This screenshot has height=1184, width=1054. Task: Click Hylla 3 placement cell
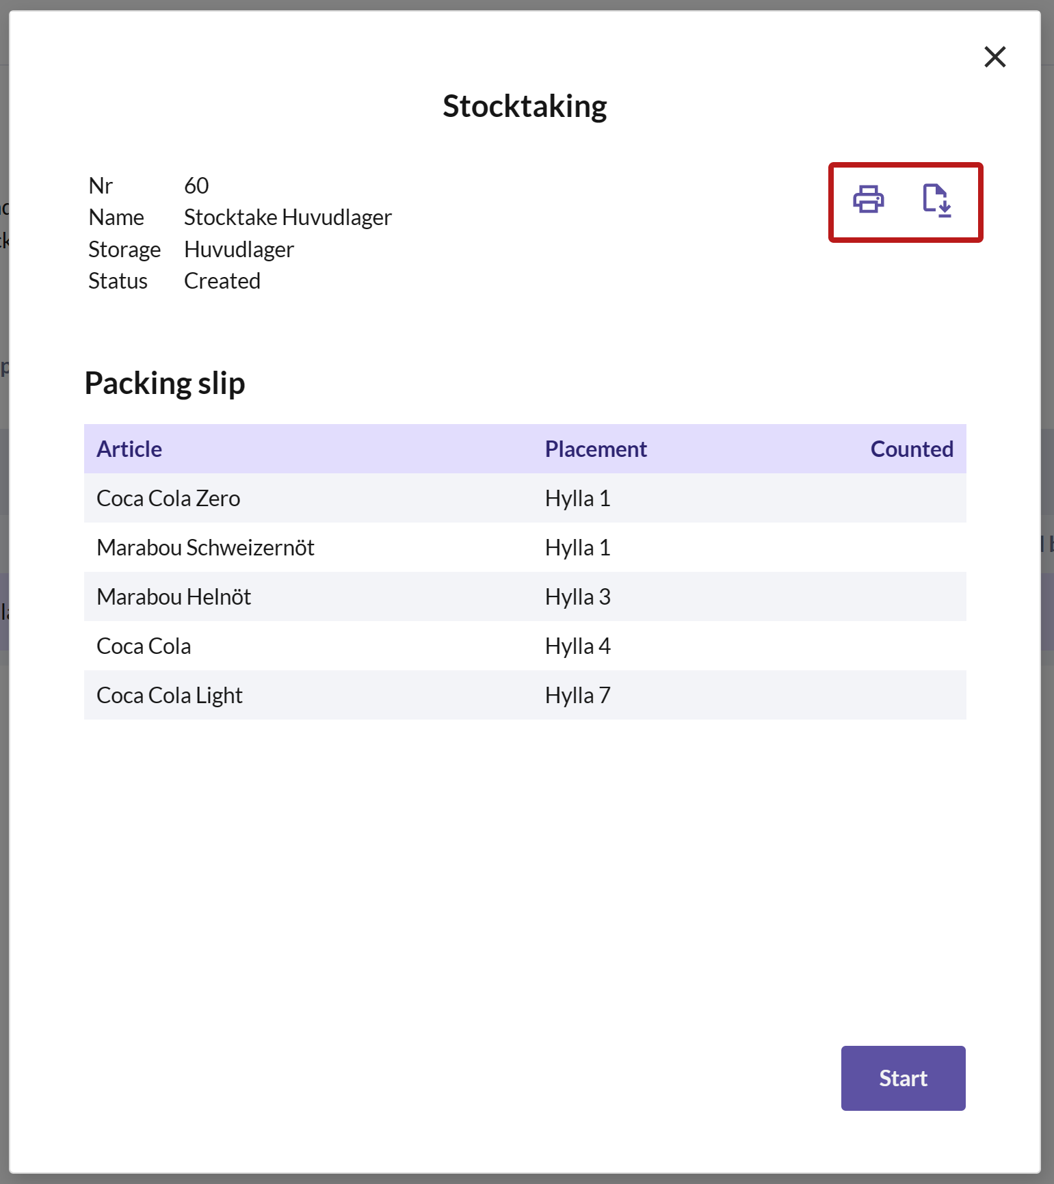(578, 596)
